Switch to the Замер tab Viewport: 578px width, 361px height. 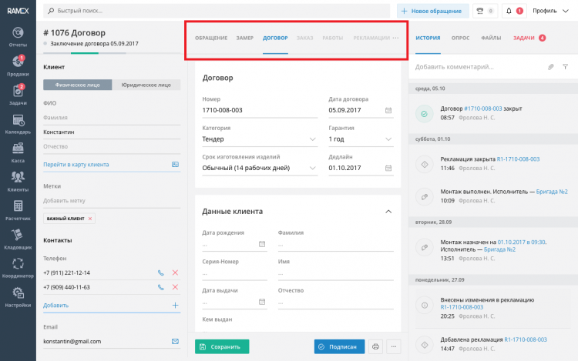(245, 38)
